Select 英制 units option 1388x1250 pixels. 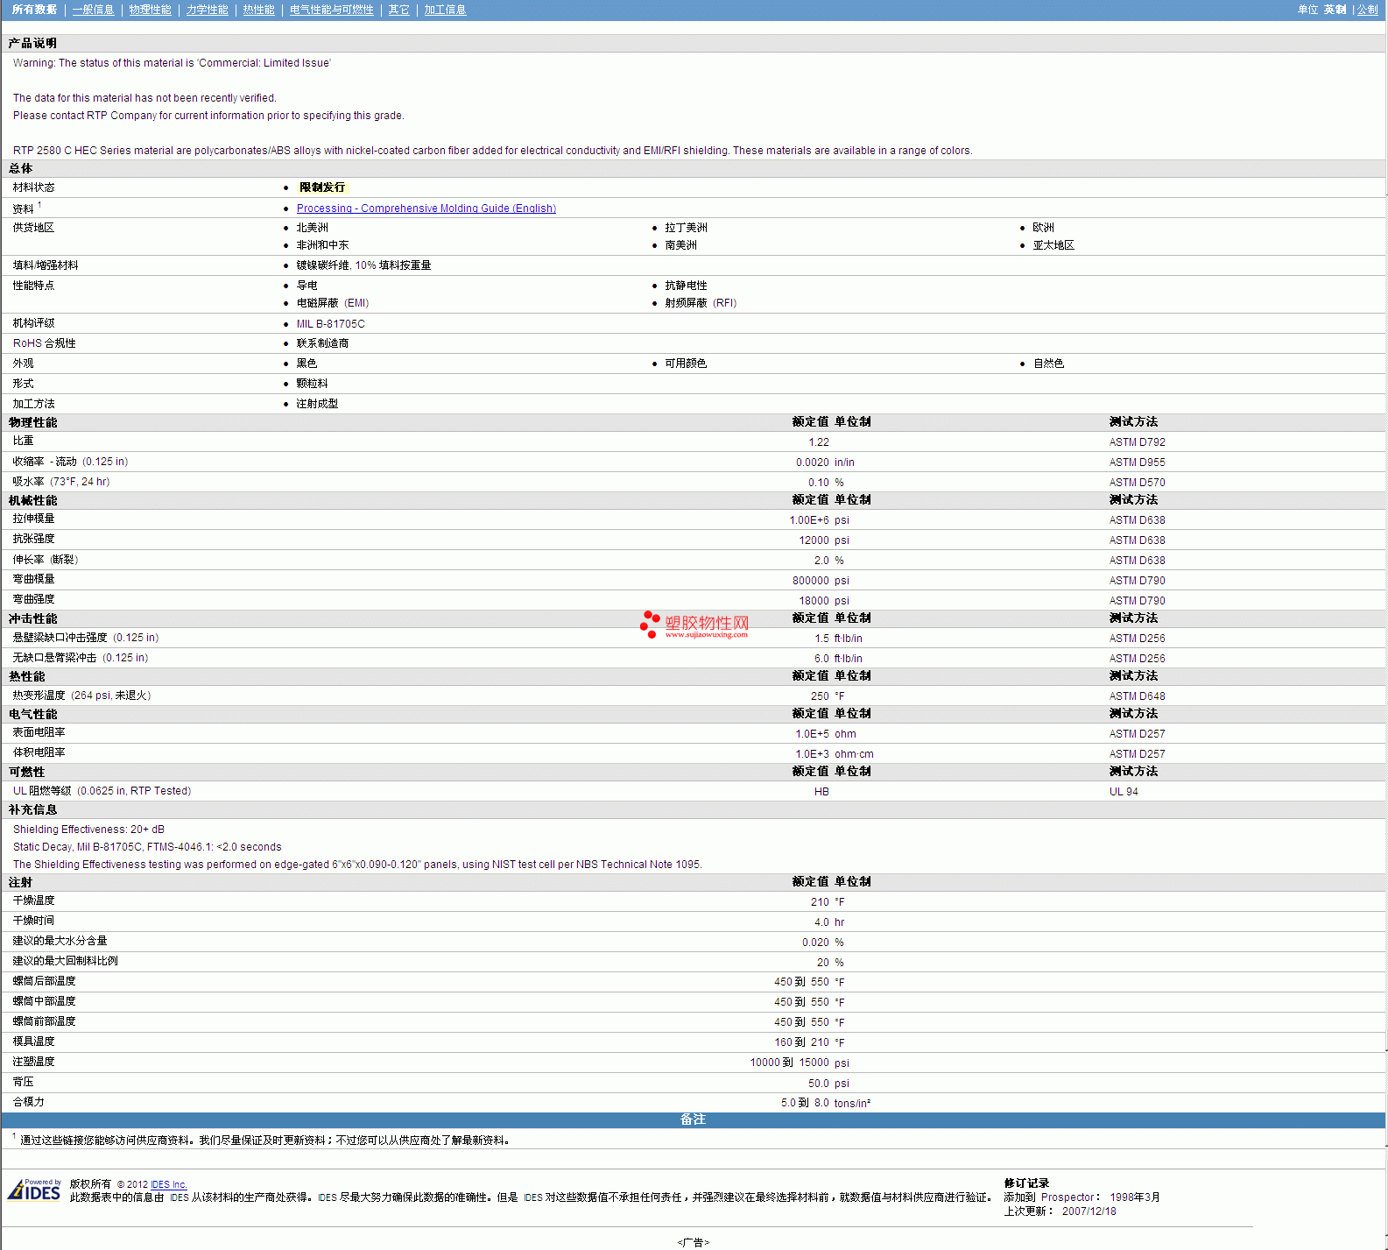click(1335, 10)
